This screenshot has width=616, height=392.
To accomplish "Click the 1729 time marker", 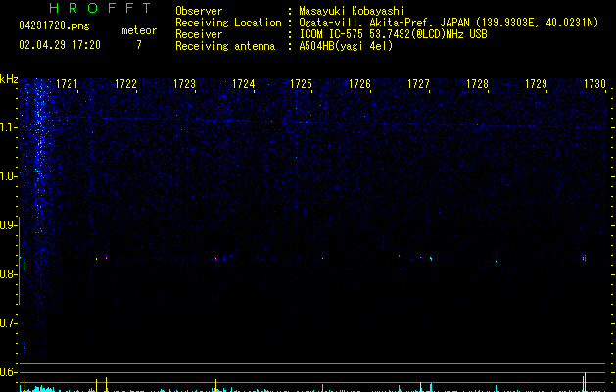I will (536, 84).
